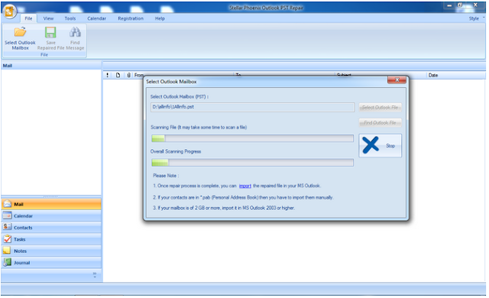489x298 pixels.
Task: Open the Registration ribbon tab
Action: click(x=131, y=18)
